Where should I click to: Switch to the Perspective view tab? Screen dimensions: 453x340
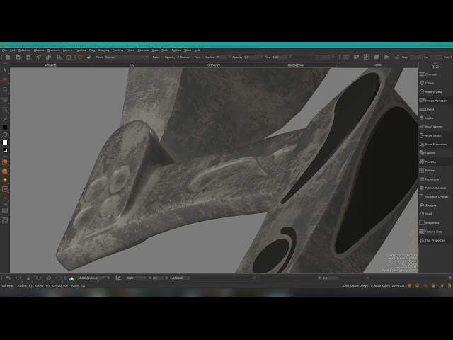[x=296, y=65]
